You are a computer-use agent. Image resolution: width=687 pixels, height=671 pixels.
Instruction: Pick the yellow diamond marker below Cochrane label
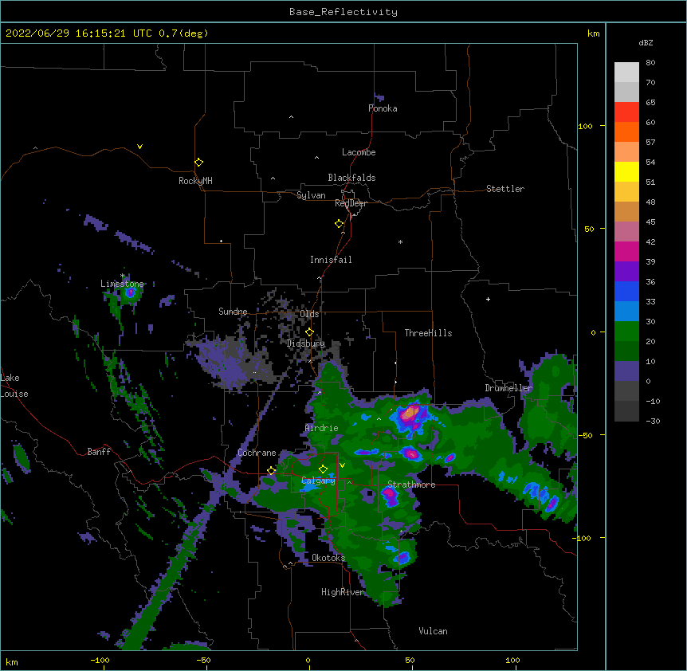[x=271, y=471]
